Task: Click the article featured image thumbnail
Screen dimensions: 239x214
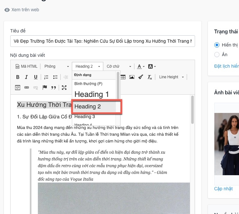Action: (x=227, y=144)
